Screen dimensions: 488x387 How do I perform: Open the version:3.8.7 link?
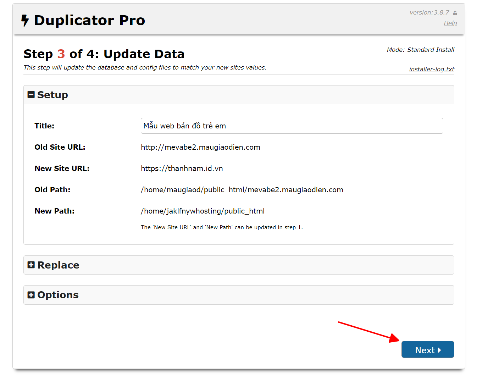[429, 12]
